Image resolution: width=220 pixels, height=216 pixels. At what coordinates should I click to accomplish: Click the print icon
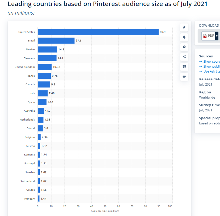(184, 76)
